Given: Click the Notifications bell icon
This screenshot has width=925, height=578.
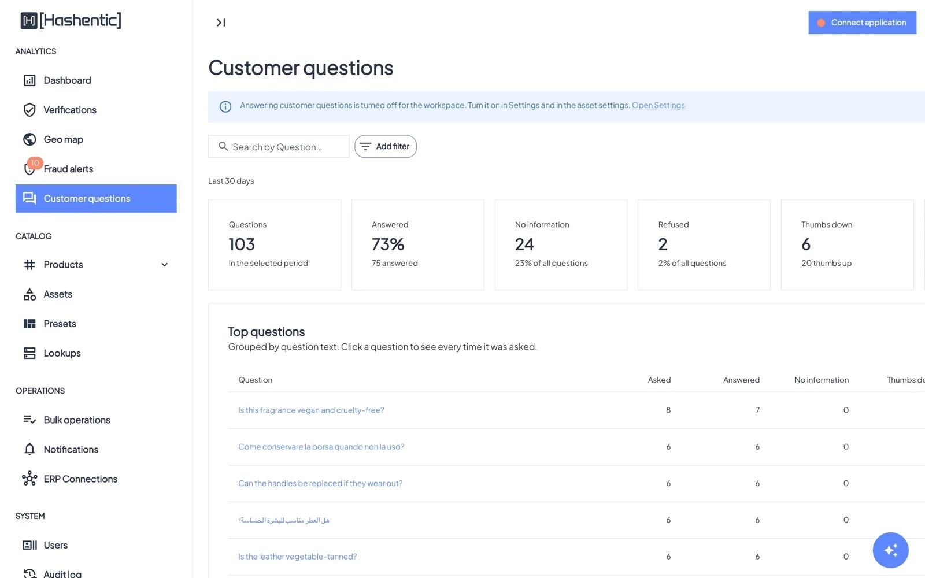Looking at the screenshot, I should click(29, 449).
